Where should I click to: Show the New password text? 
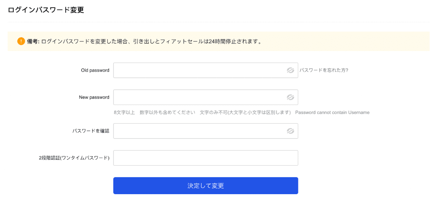pos(290,97)
